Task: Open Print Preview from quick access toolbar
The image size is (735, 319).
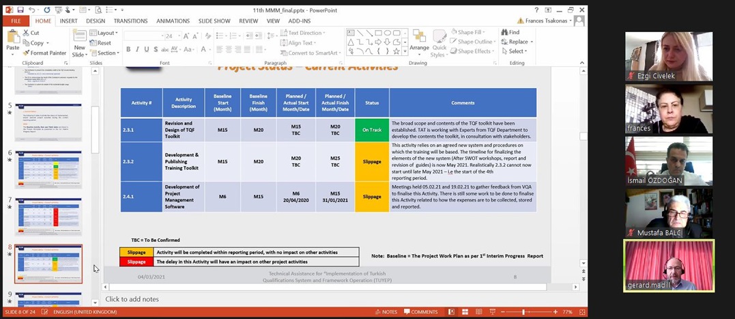Action: click(x=98, y=10)
